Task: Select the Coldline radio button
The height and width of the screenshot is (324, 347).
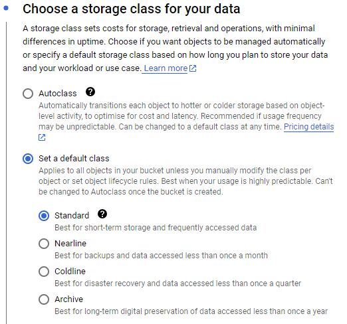Action: 44,272
